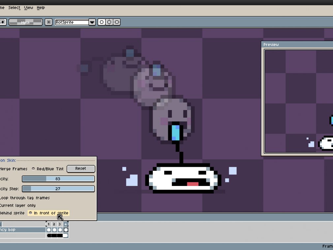
Task: Click the pivot grid icon beside Mask
Action: tap(49, 22)
